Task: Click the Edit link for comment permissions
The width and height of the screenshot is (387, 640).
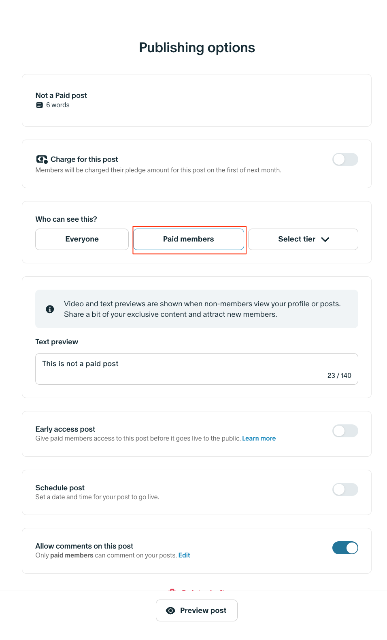Action: pos(184,555)
